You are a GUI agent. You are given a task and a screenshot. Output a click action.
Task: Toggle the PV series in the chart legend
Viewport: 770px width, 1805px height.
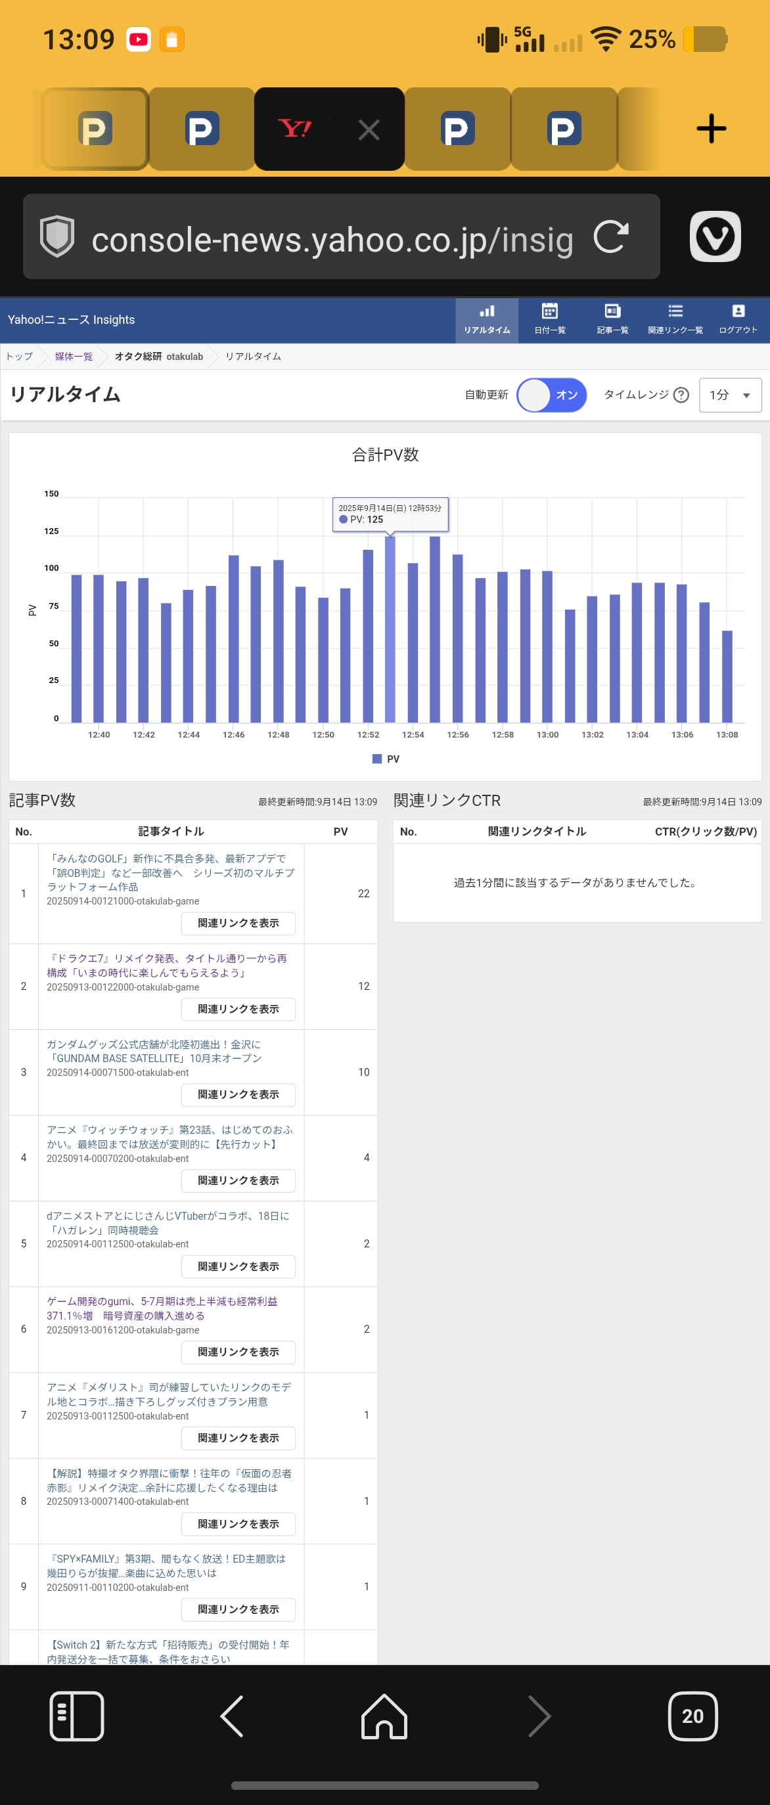click(386, 759)
